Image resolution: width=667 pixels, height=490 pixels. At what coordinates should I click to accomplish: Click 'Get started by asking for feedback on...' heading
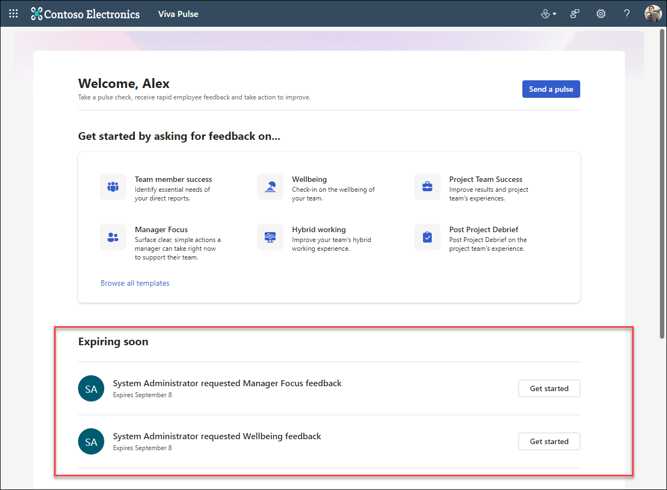click(179, 137)
